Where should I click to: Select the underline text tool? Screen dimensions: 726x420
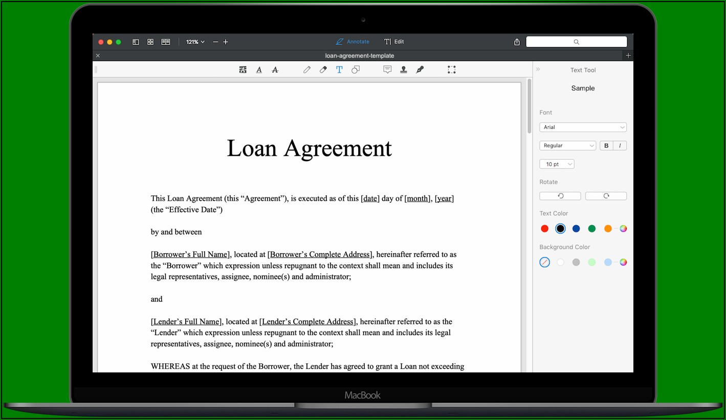coord(259,70)
